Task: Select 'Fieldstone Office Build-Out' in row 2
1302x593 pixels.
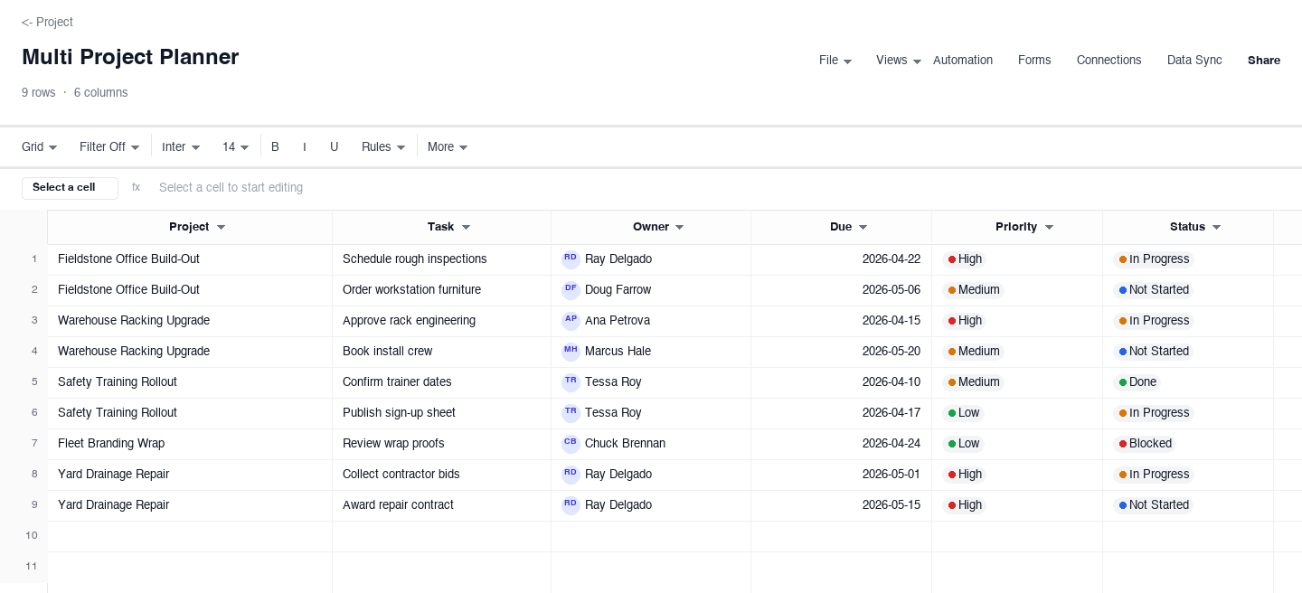Action: click(190, 290)
